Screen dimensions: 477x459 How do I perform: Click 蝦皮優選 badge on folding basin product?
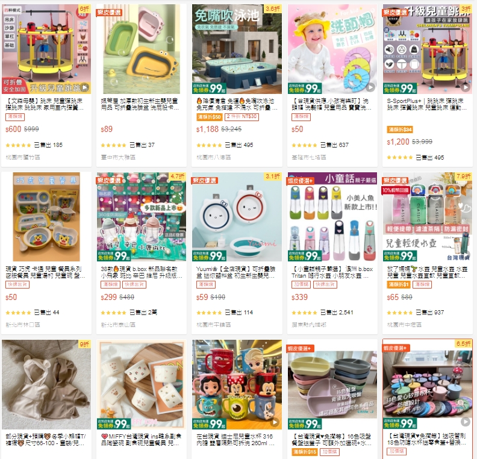click(109, 13)
